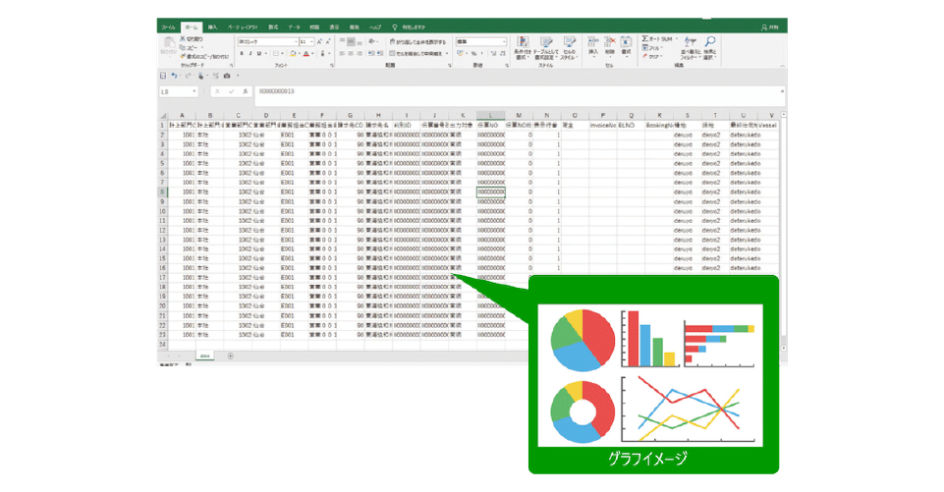The height and width of the screenshot is (492, 944).
Task: Click the font color red A swatch
Action: [305, 54]
